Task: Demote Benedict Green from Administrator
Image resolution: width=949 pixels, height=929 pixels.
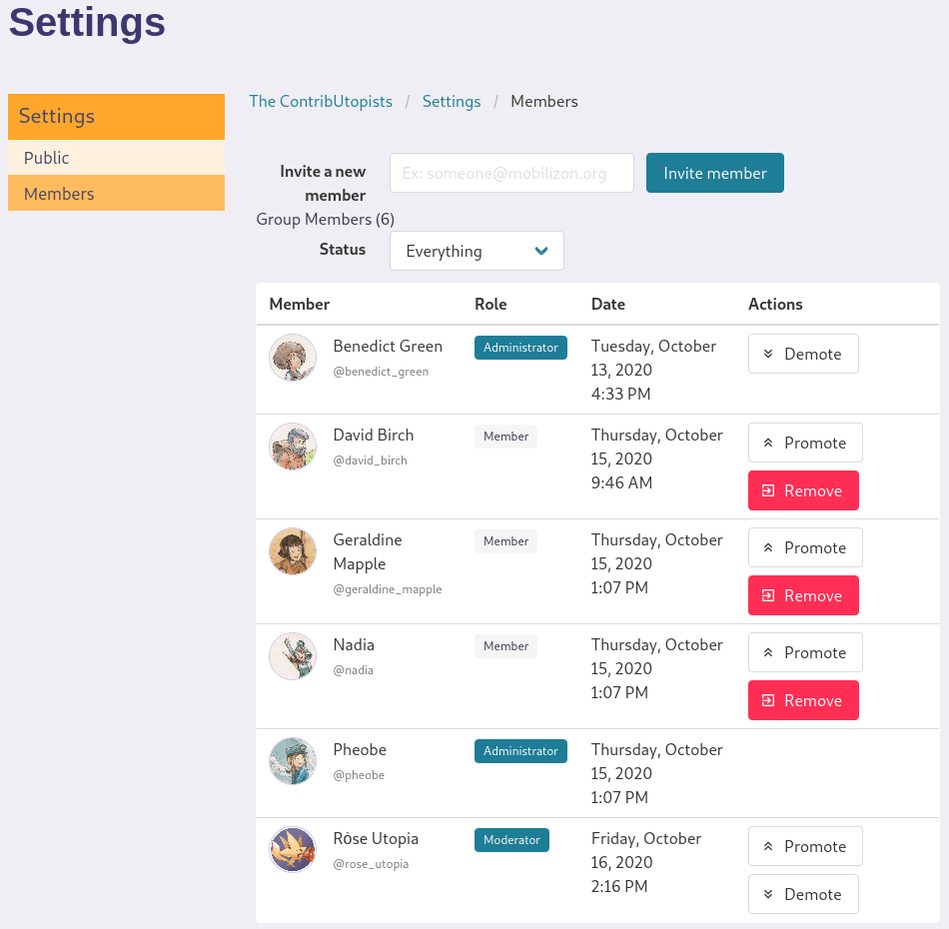Action: coord(803,354)
